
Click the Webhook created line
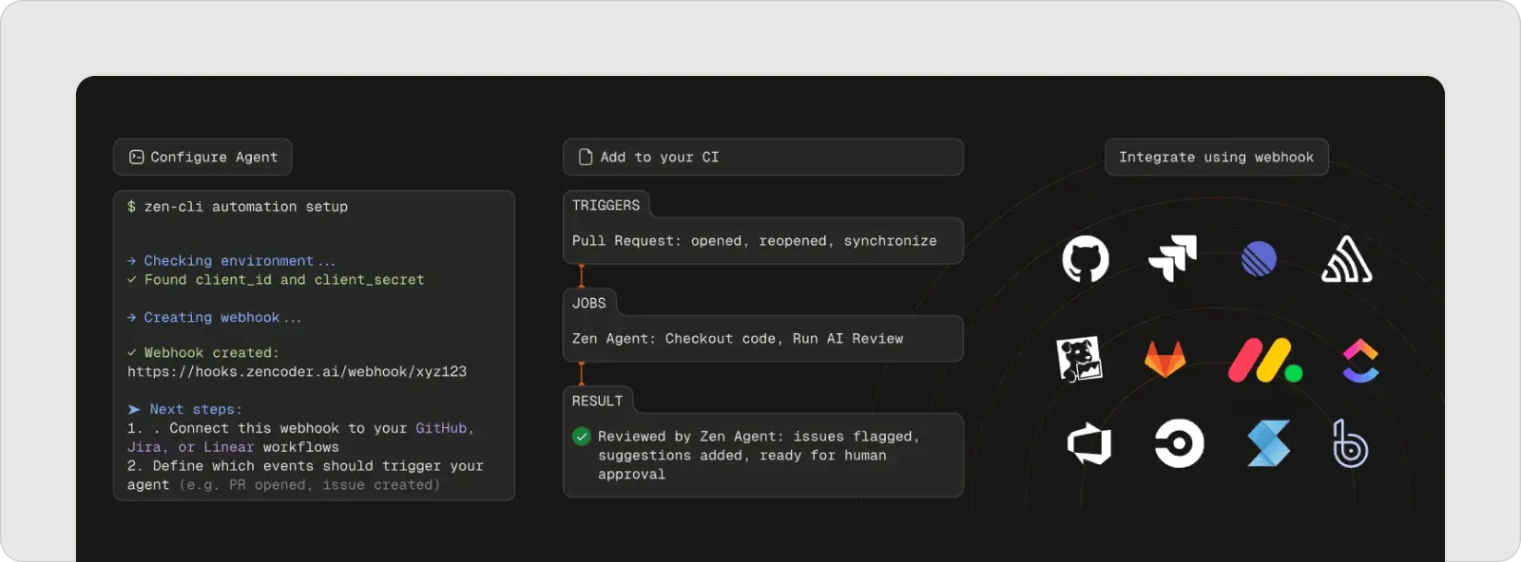(203, 352)
